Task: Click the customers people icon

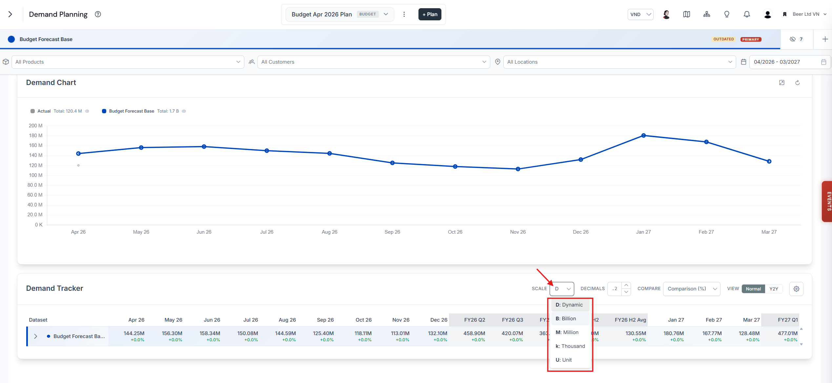Action: (252, 62)
